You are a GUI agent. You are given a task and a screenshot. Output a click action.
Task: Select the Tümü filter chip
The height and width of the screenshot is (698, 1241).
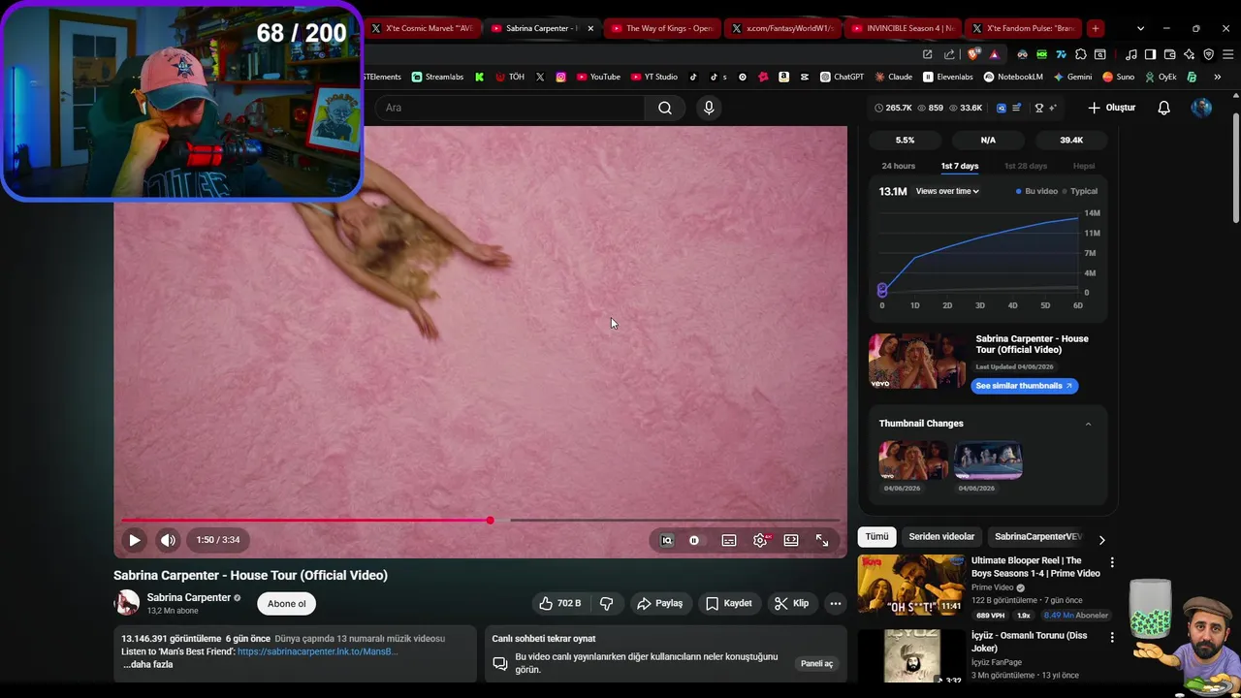[876, 536]
